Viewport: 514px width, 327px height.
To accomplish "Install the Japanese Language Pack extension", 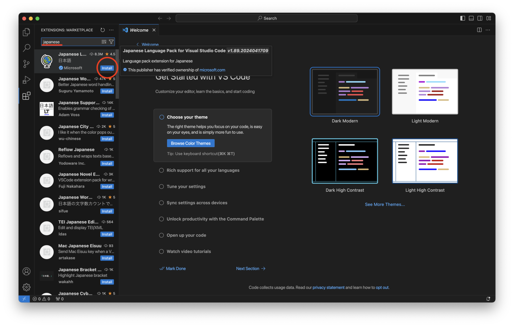I will (x=107, y=68).
